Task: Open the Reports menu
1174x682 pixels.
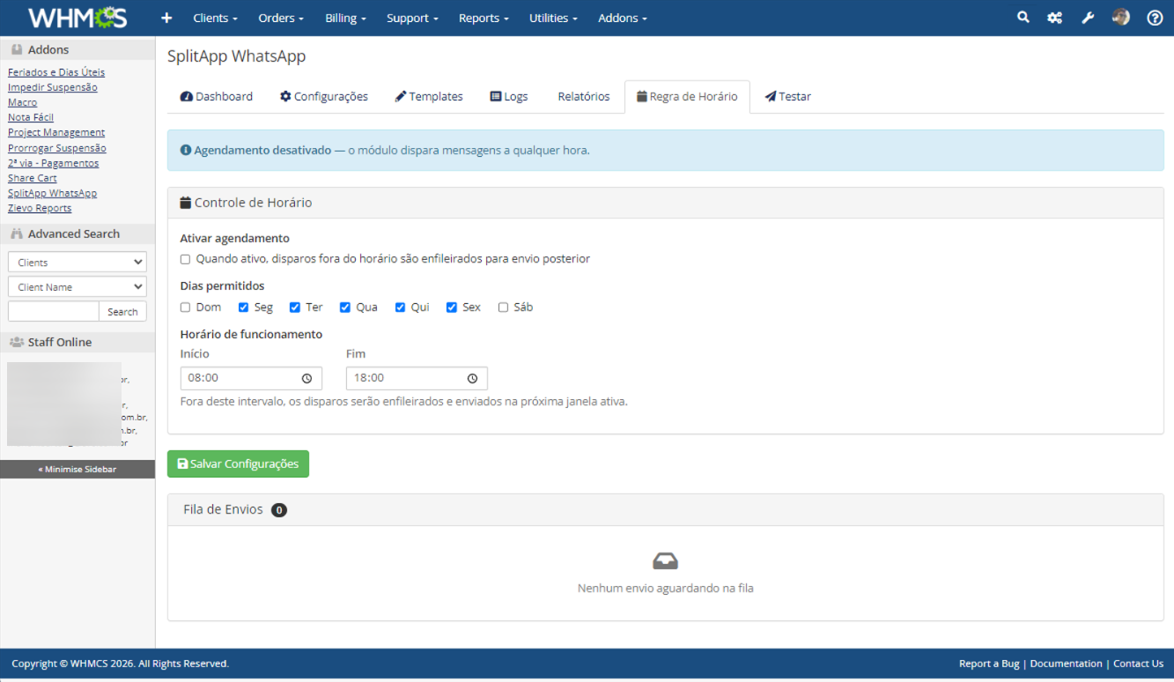Action: coord(484,18)
